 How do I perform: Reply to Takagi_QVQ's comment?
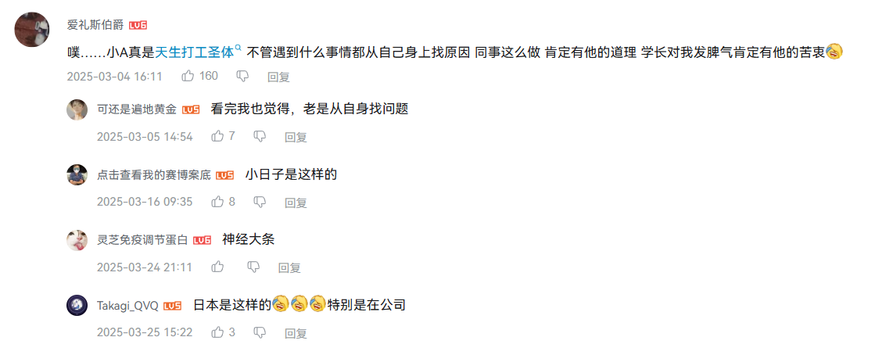[296, 333]
